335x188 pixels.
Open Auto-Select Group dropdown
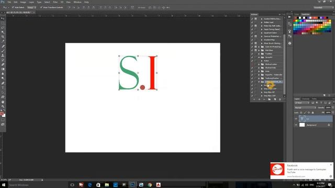31,7
